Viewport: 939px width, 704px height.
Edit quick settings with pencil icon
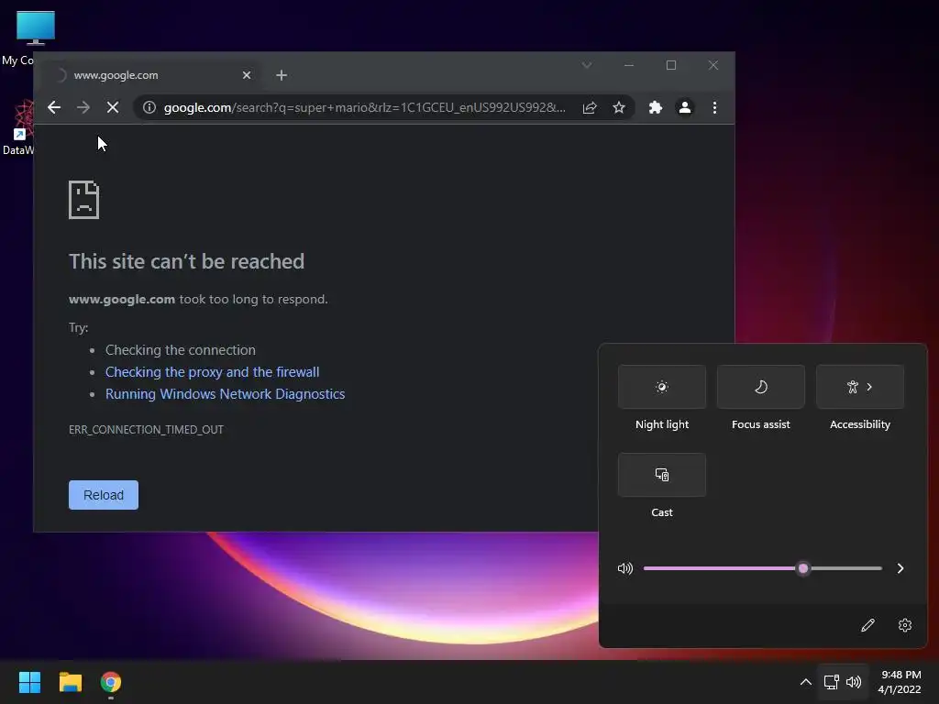click(867, 625)
